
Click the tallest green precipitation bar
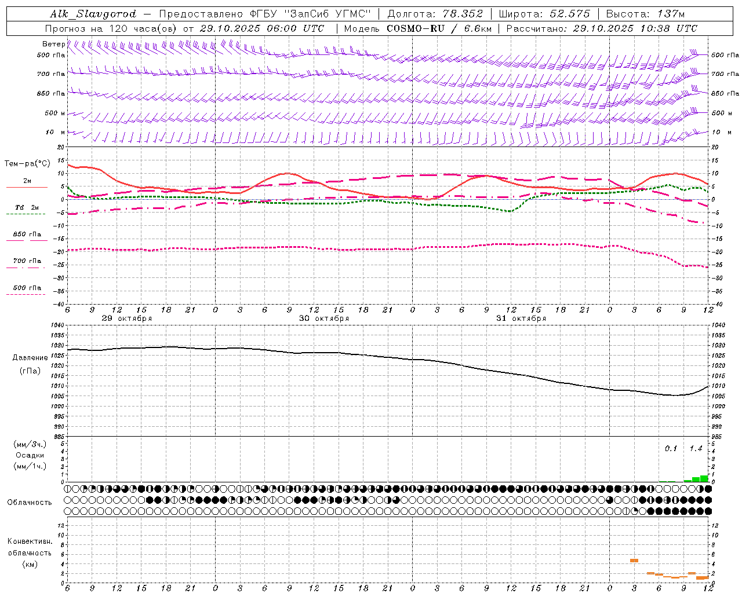704,478
